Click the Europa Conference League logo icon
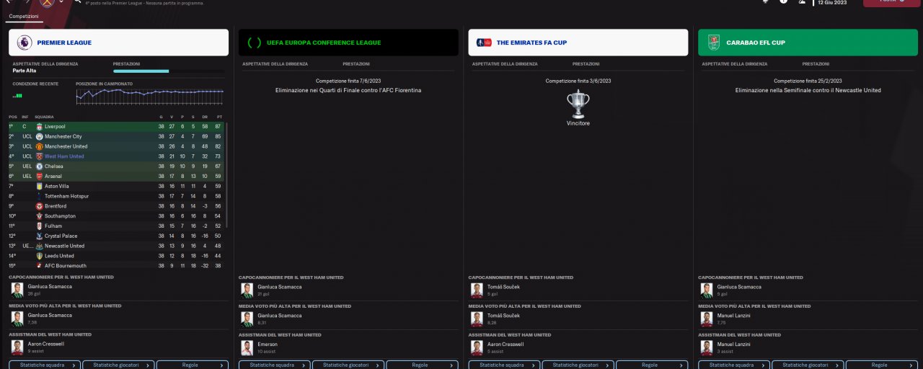 [x=254, y=43]
